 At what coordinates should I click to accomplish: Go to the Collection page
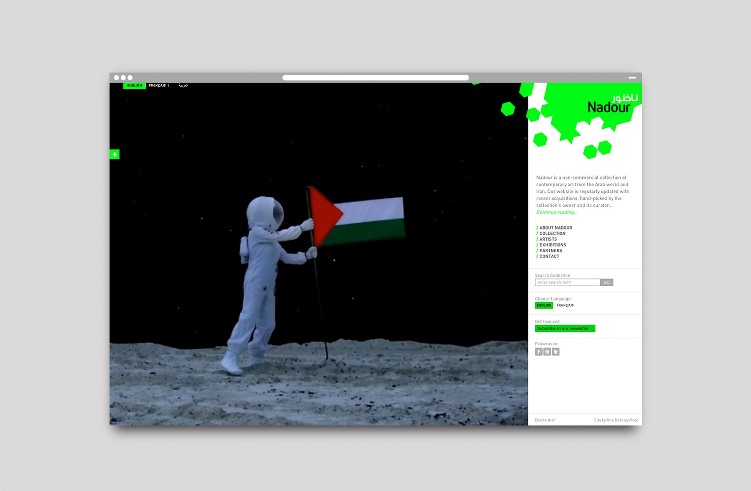552,233
